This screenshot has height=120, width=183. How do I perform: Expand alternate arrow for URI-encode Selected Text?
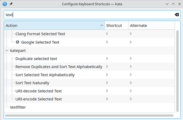coord(131,99)
